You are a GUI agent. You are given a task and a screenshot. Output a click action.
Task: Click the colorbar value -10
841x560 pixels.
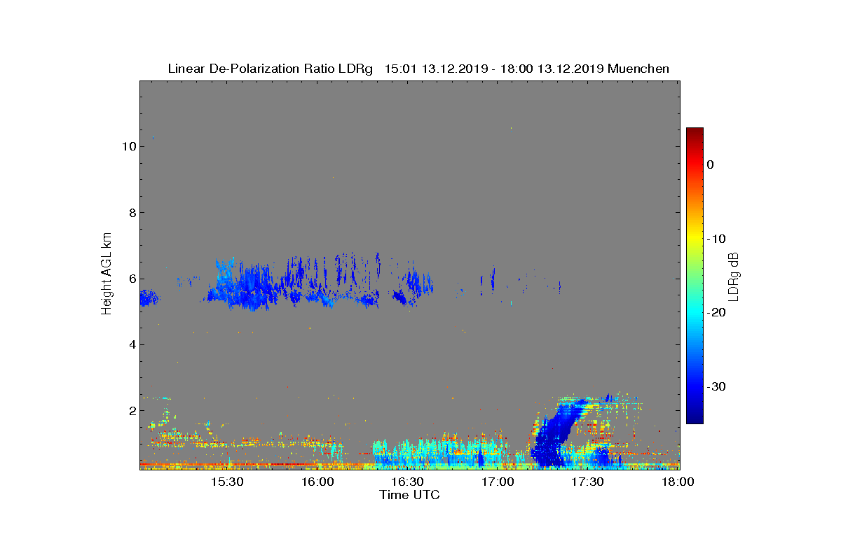(x=716, y=239)
